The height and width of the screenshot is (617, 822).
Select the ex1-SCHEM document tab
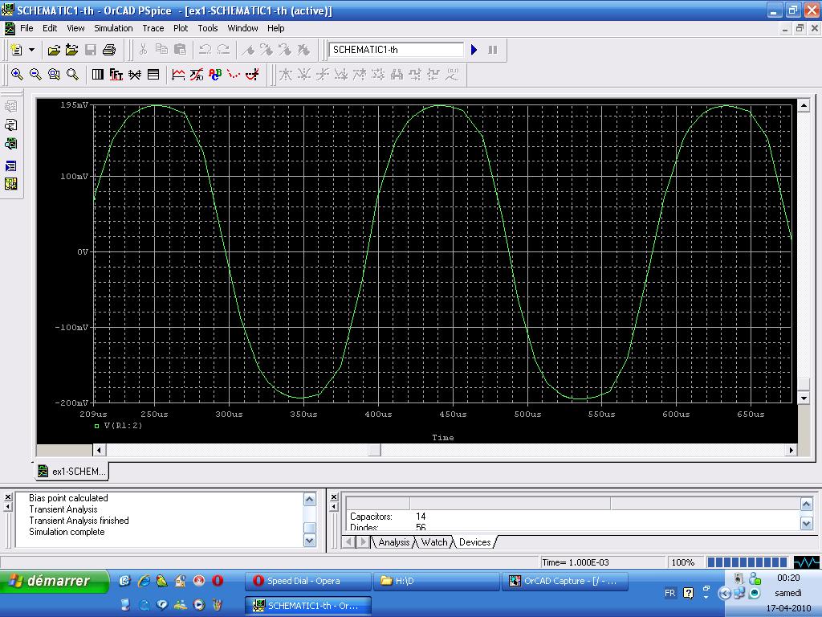[x=71, y=472]
